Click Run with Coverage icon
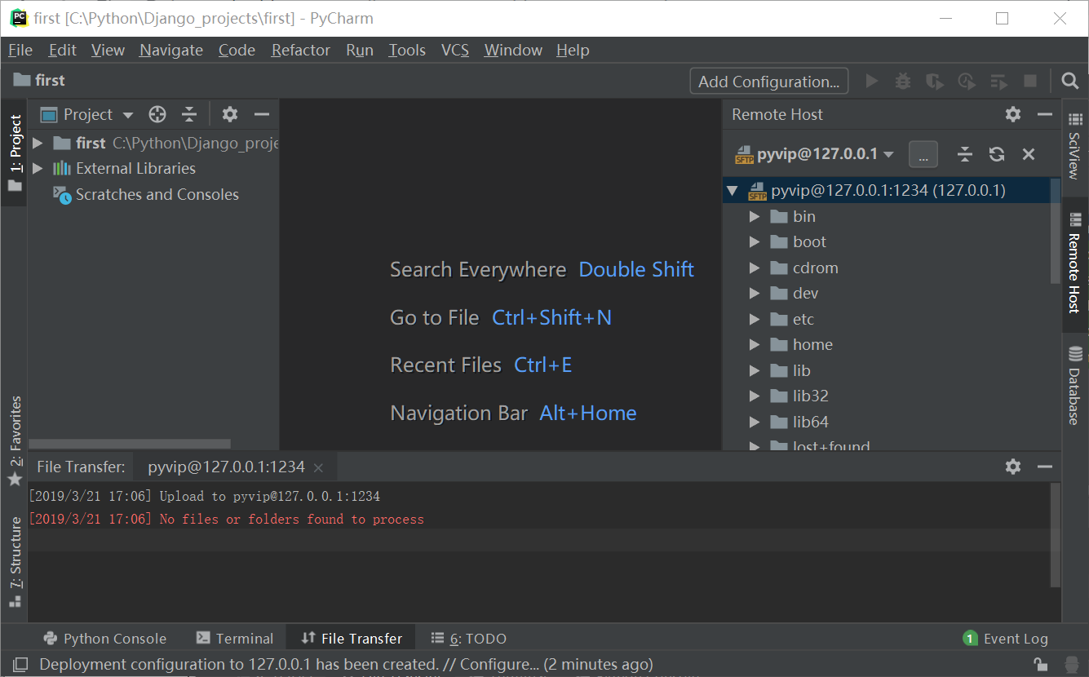Screen dimensions: 1089x677 tap(935, 81)
